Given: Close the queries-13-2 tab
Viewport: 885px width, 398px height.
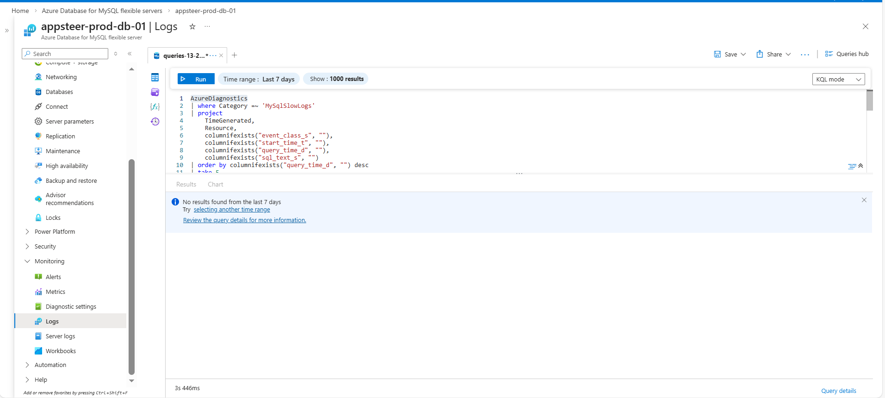Looking at the screenshot, I should (221, 56).
